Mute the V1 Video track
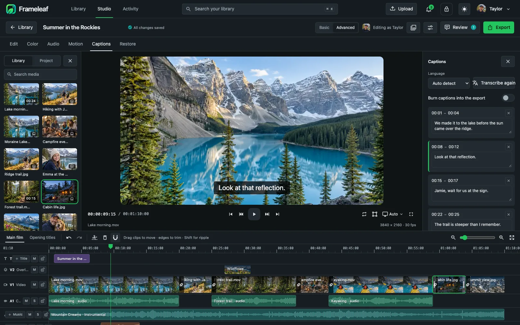This screenshot has width=520, height=325. (x=34, y=285)
